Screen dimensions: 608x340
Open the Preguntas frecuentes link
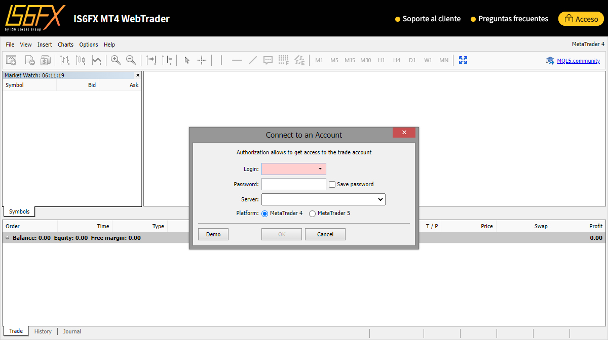509,19
